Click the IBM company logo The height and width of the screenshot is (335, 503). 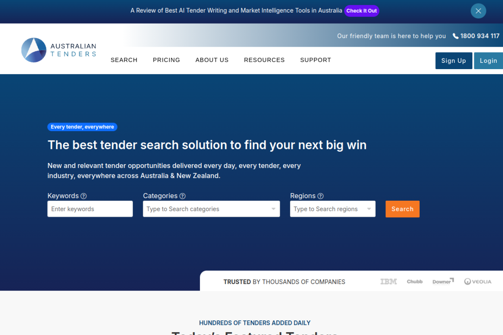point(388,282)
